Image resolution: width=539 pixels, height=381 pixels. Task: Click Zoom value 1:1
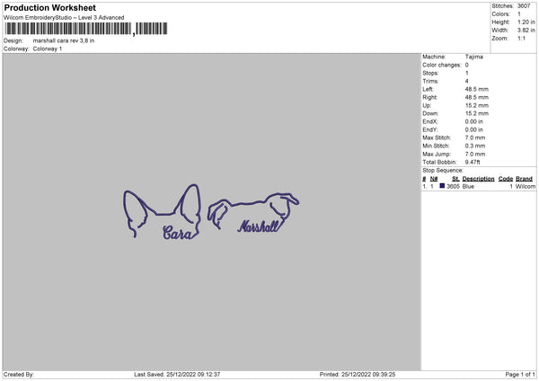click(x=521, y=39)
